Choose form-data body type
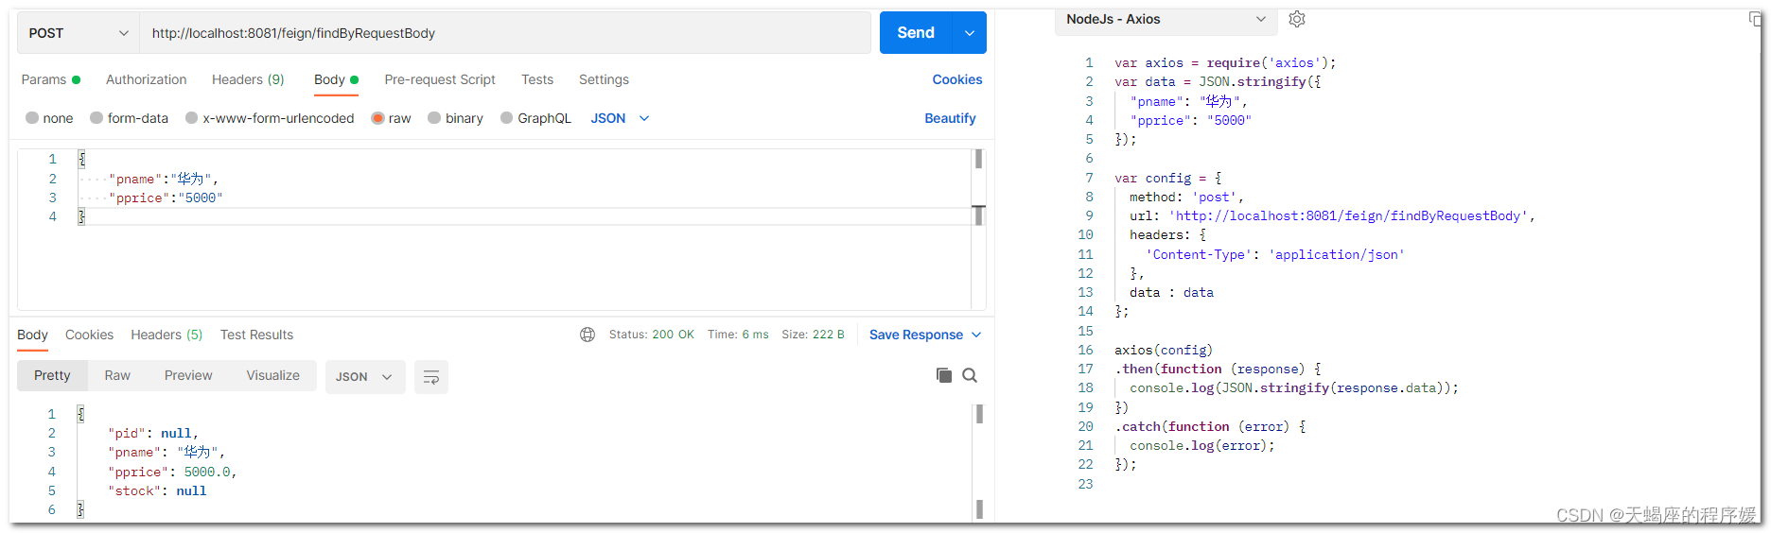 (96, 118)
